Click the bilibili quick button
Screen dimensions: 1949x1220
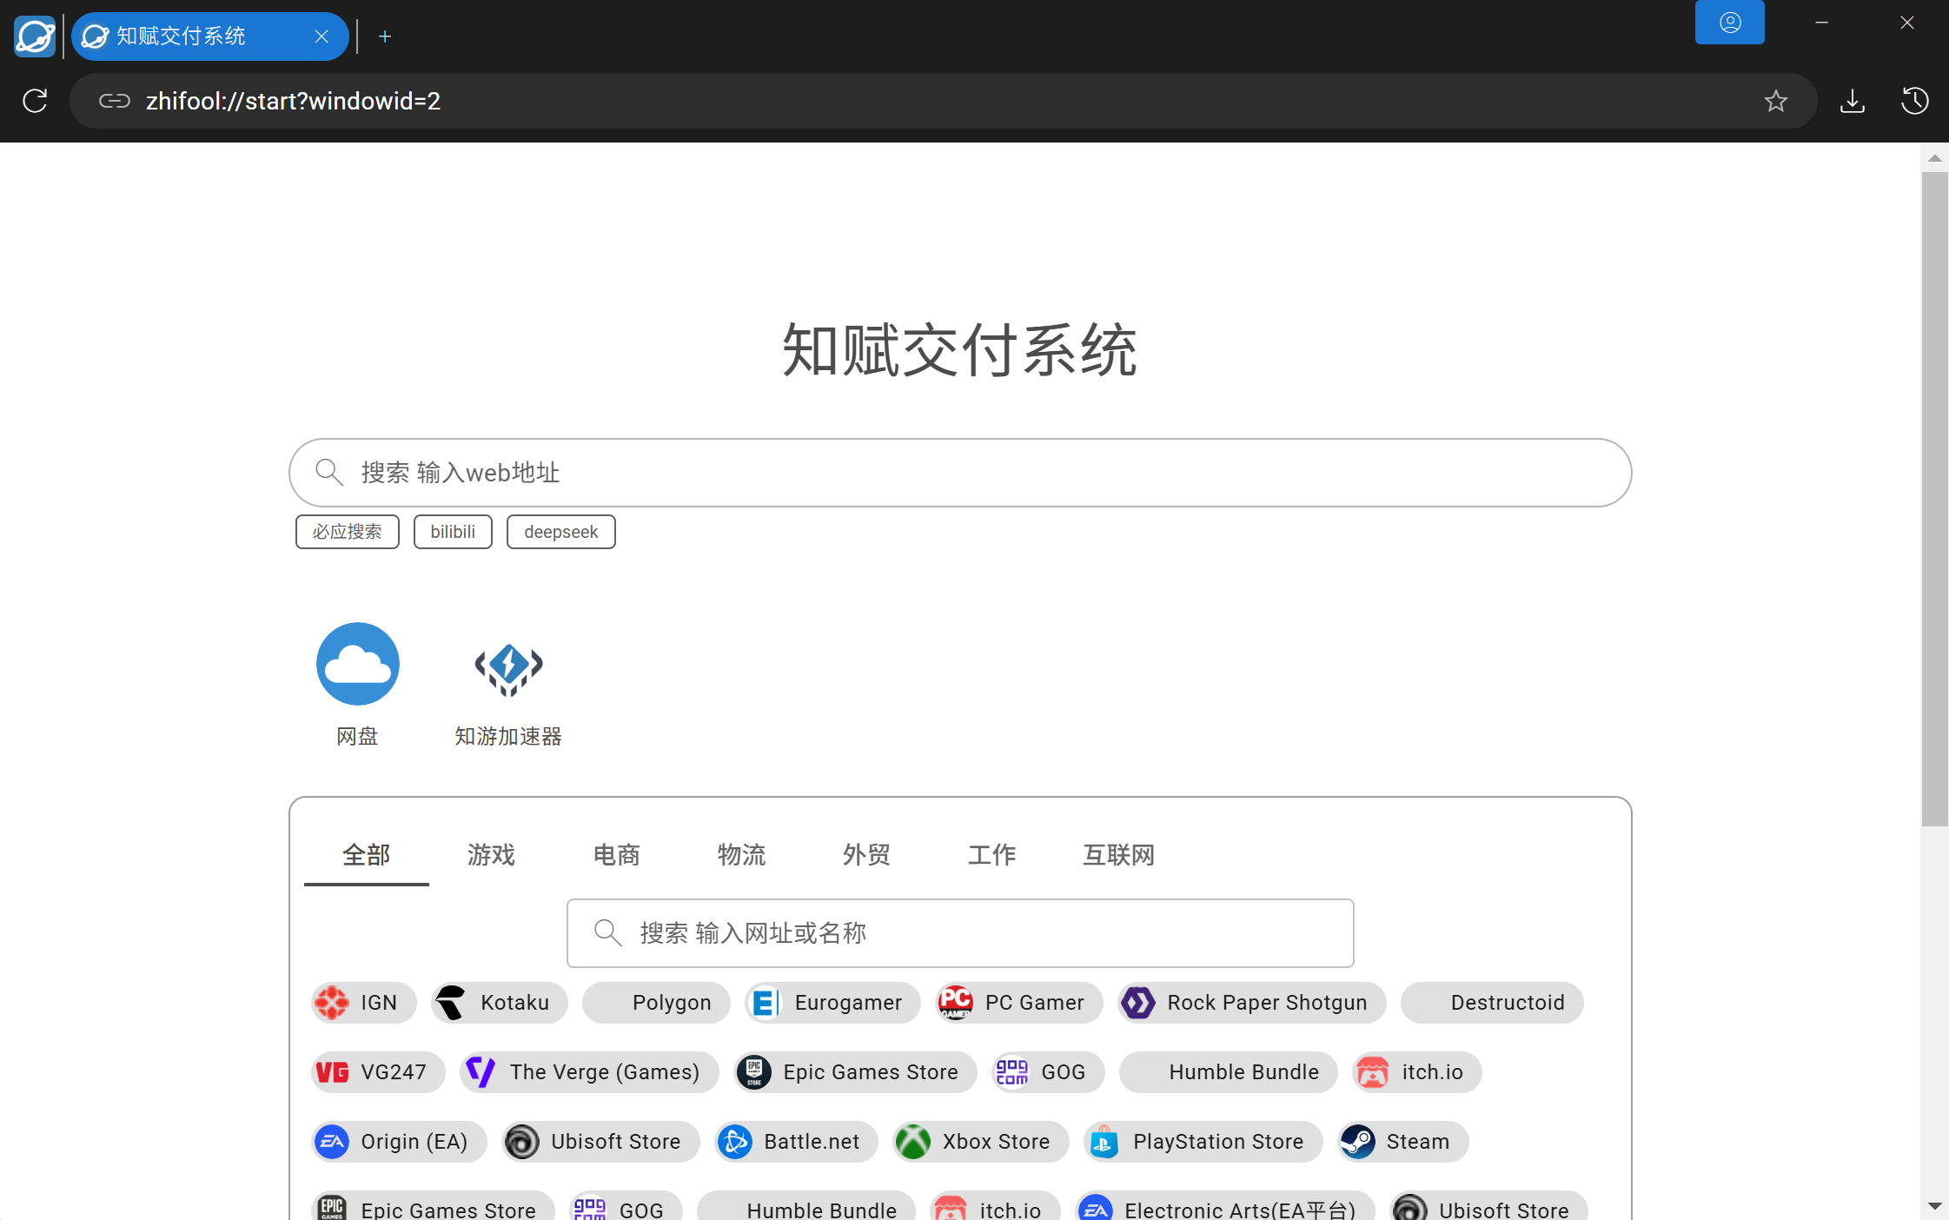[x=453, y=532]
